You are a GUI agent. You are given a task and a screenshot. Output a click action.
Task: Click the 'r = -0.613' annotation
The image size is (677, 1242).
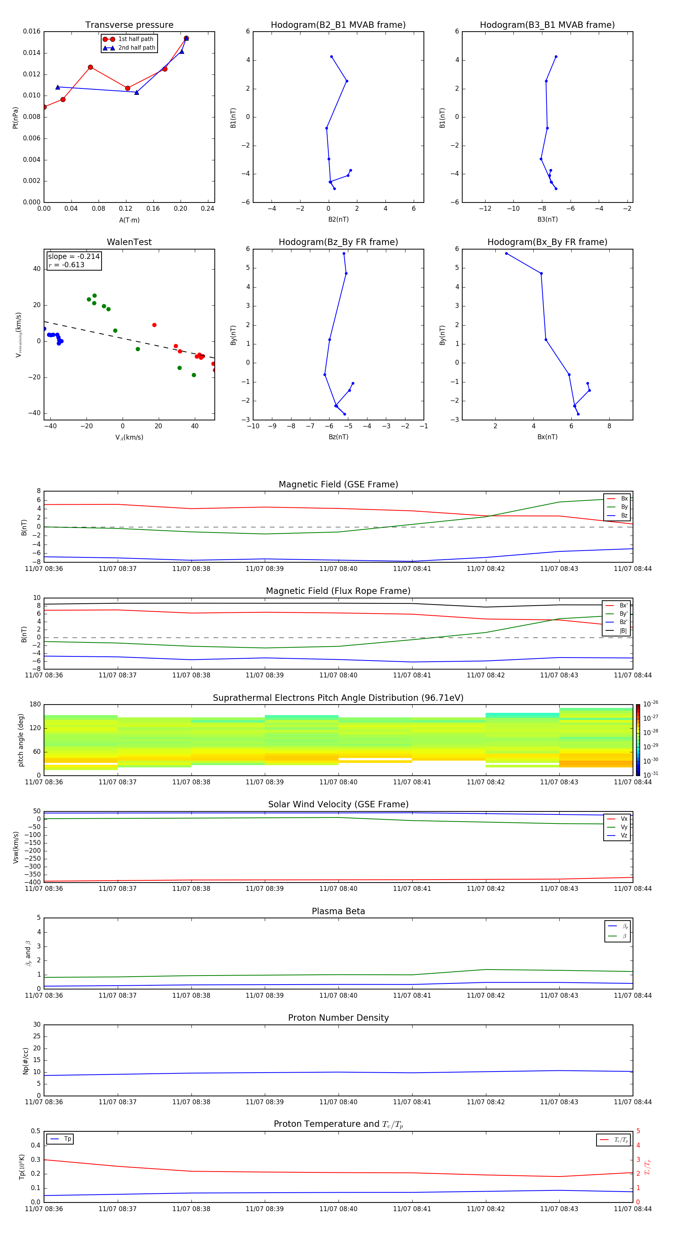(67, 265)
